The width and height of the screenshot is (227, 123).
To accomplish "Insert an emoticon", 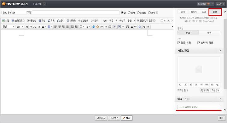I will pyautogui.click(x=97, y=27).
